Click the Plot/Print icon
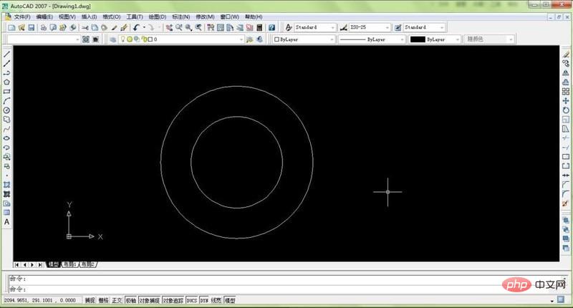 43,27
